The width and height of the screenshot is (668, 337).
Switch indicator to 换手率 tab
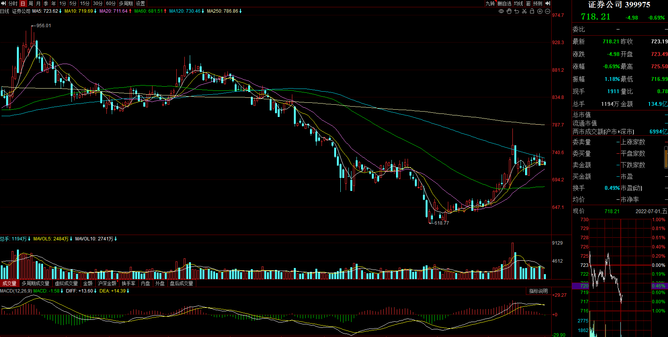click(x=129, y=283)
